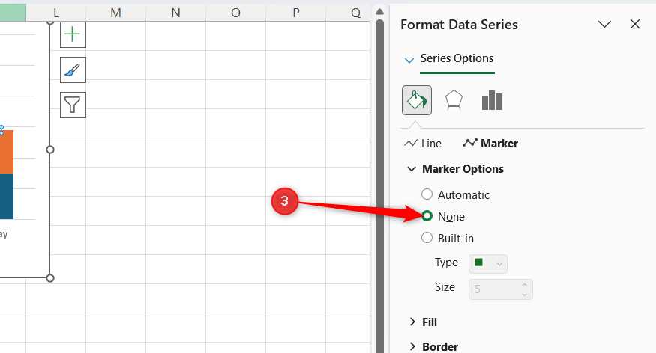Select the Effects pentagon tab
Screen dimensions: 656x353
[454, 100]
